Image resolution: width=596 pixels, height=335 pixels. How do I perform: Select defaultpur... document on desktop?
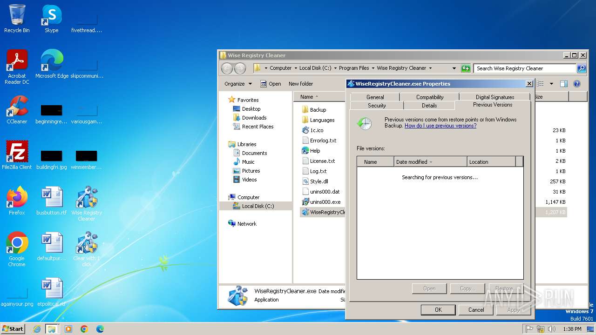click(52, 247)
